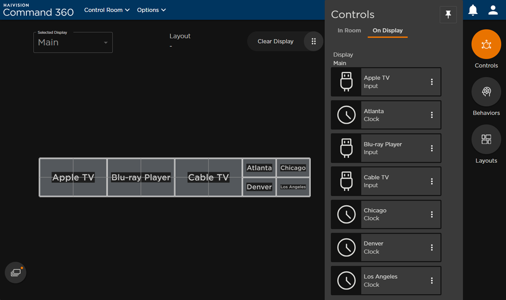This screenshot has height=300, width=506.
Task: Open the orange Controls sidebar button
Action: tap(486, 44)
